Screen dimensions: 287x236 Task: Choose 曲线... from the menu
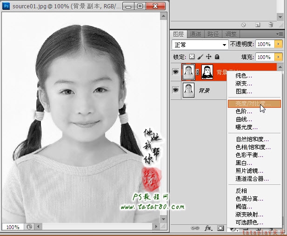(254, 119)
